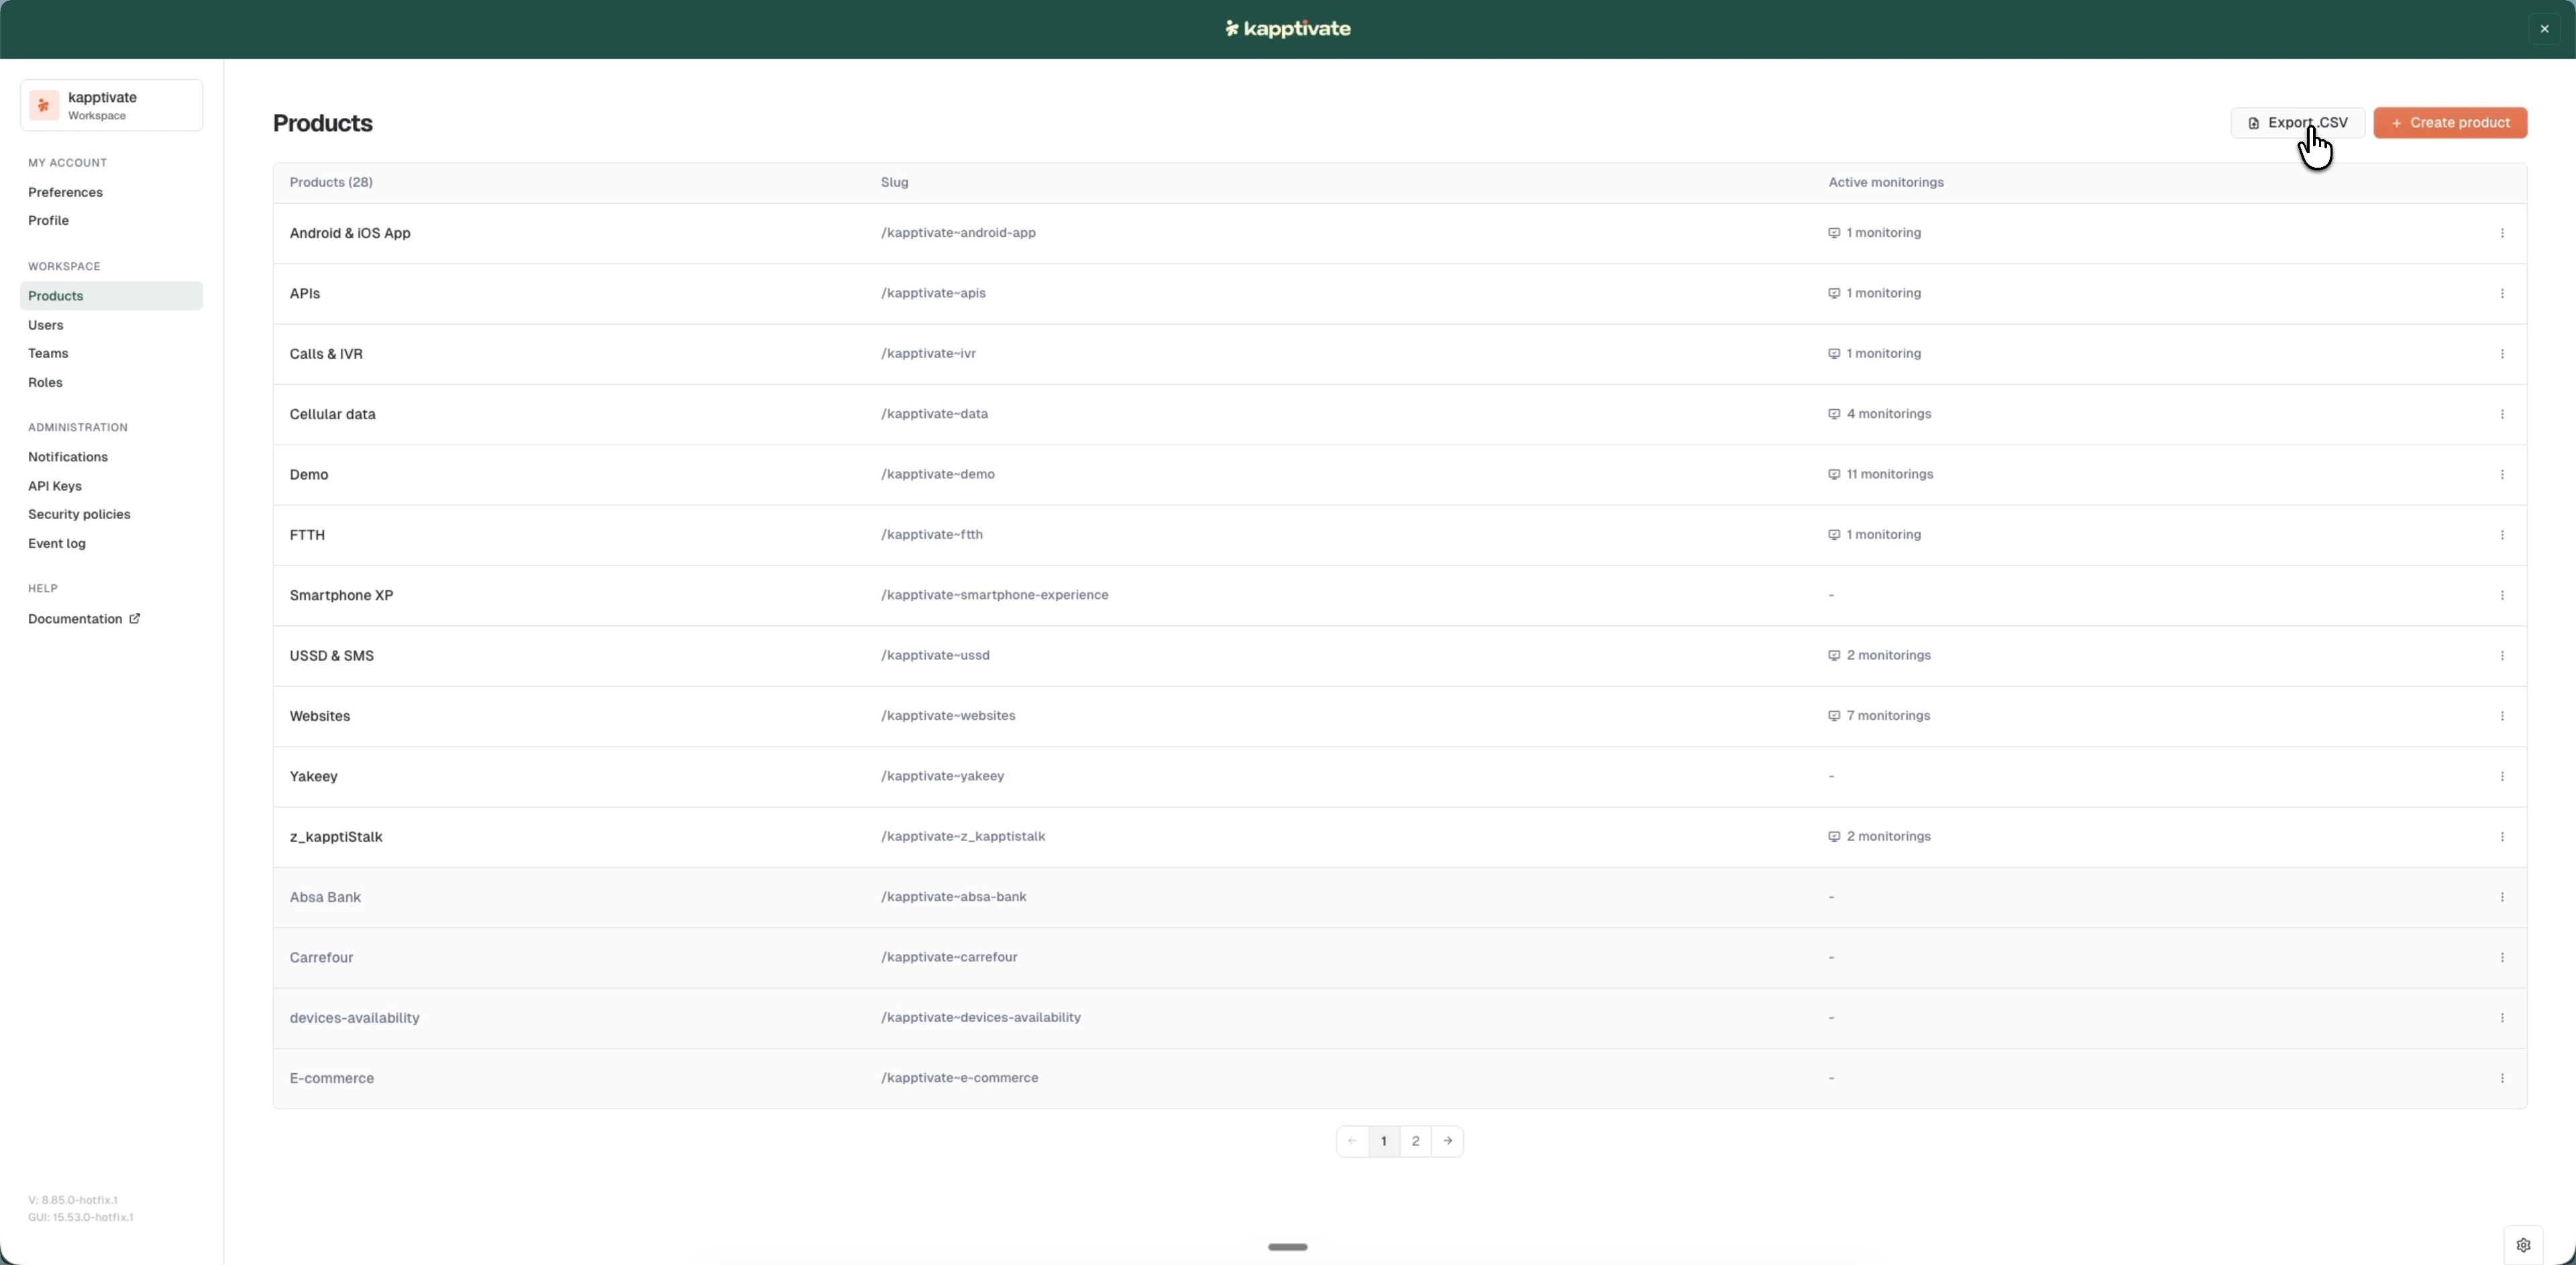
Task: Click the settings gear icon at bottom right
Action: point(2523,1245)
